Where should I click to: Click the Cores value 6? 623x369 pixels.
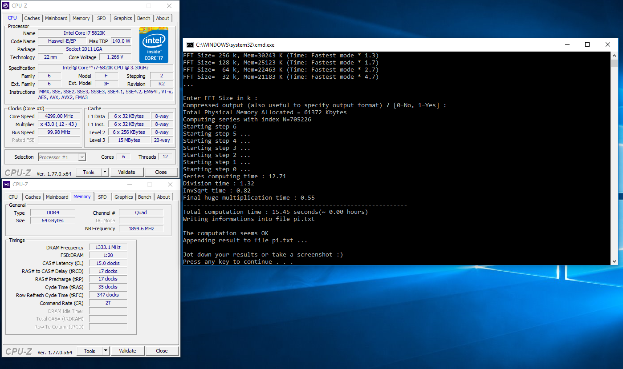coord(123,156)
